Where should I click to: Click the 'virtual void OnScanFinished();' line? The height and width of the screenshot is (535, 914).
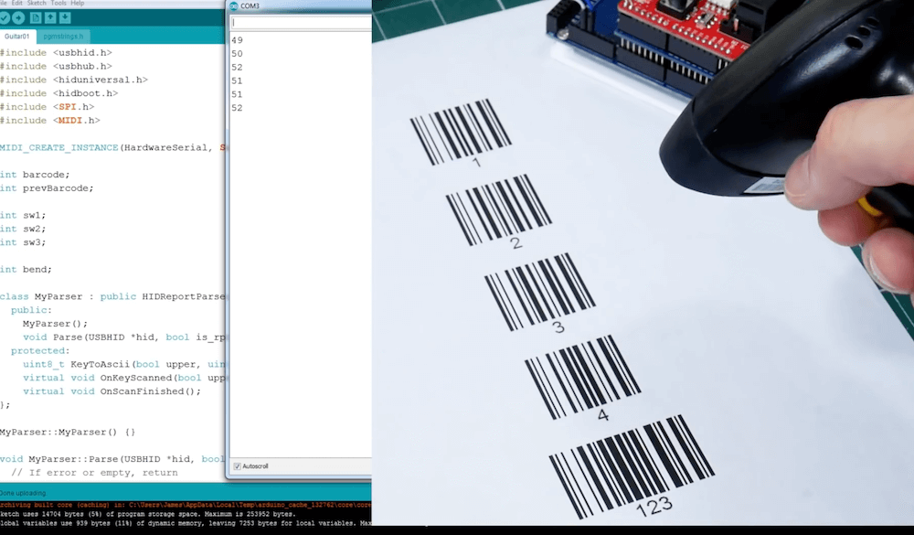coord(112,391)
